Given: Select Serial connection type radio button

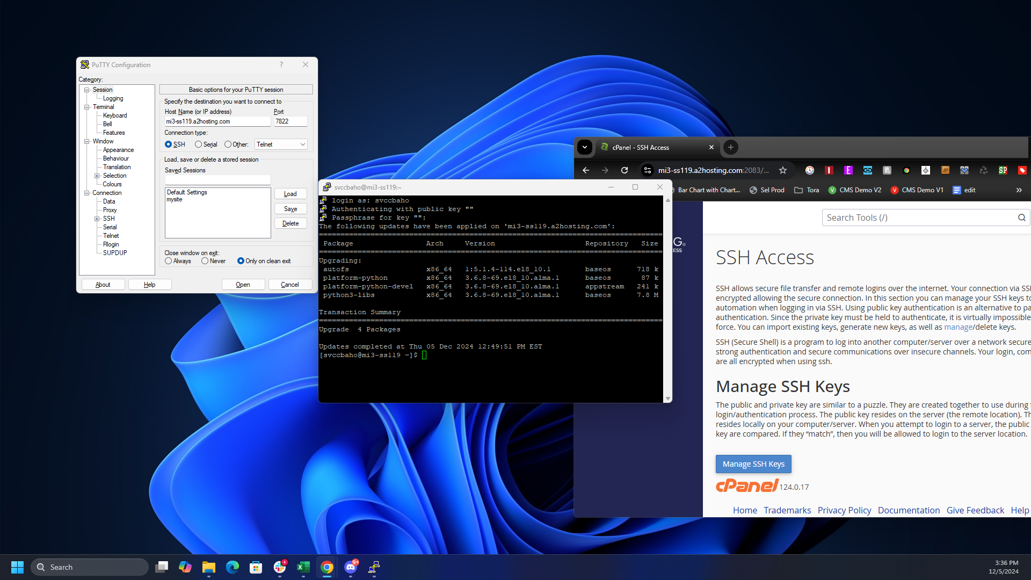Looking at the screenshot, I should [x=199, y=144].
